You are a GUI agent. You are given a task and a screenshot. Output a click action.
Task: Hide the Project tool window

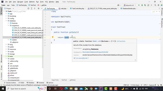click(42, 8)
